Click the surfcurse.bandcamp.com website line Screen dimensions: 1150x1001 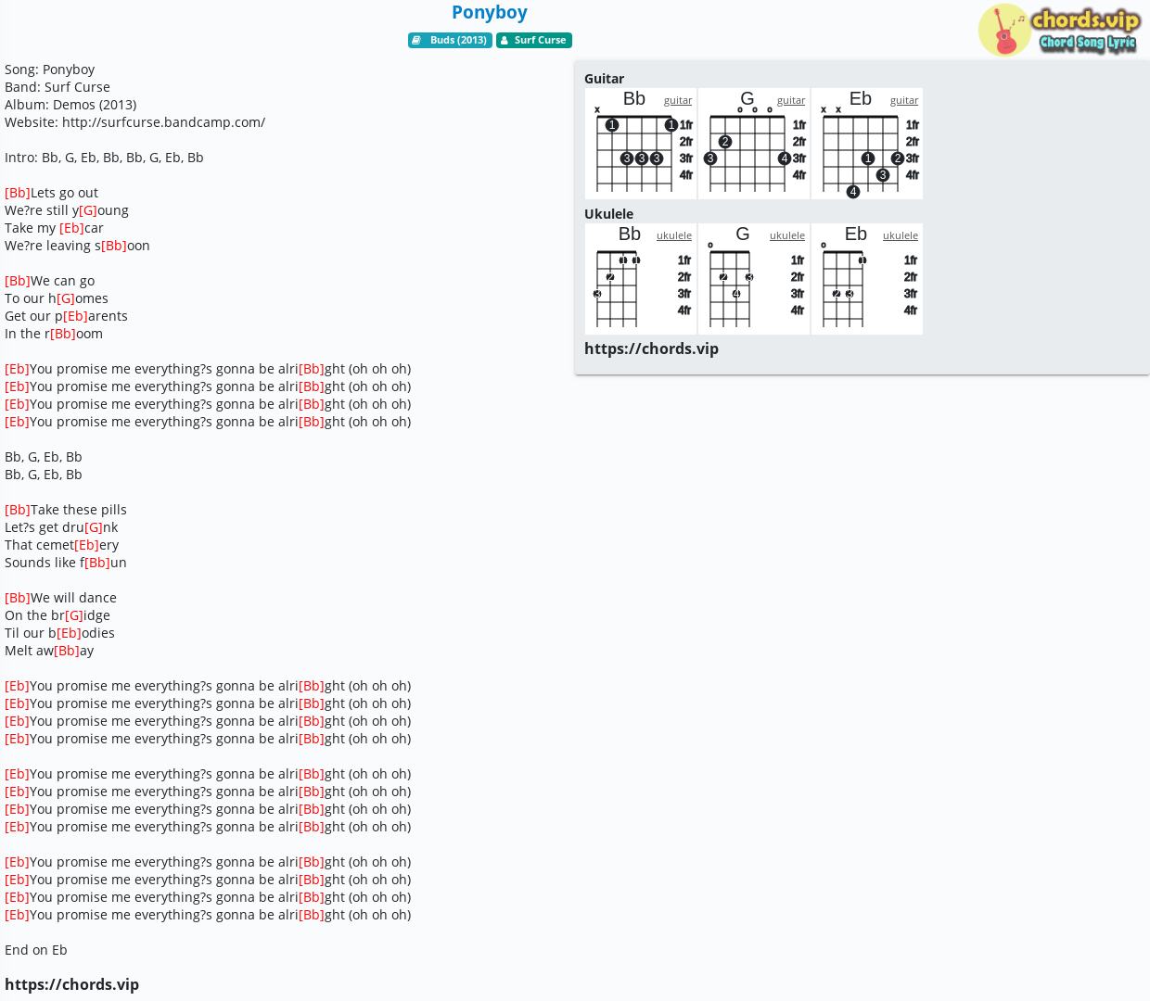134,122
